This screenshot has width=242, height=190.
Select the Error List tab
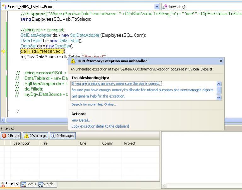[10, 184]
